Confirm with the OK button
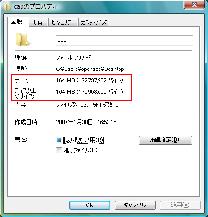Viewport: 208px width, 217px height. 90,205
